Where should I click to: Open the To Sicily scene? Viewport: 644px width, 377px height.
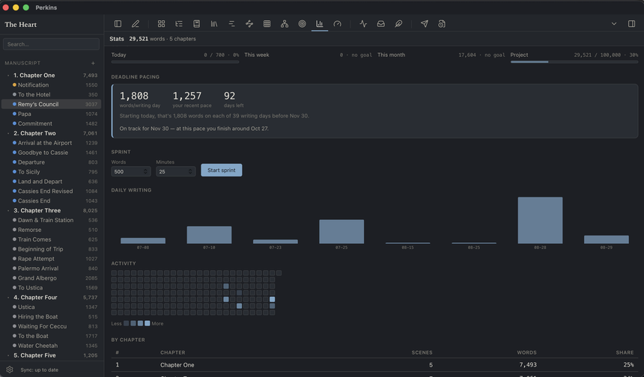coord(52,172)
